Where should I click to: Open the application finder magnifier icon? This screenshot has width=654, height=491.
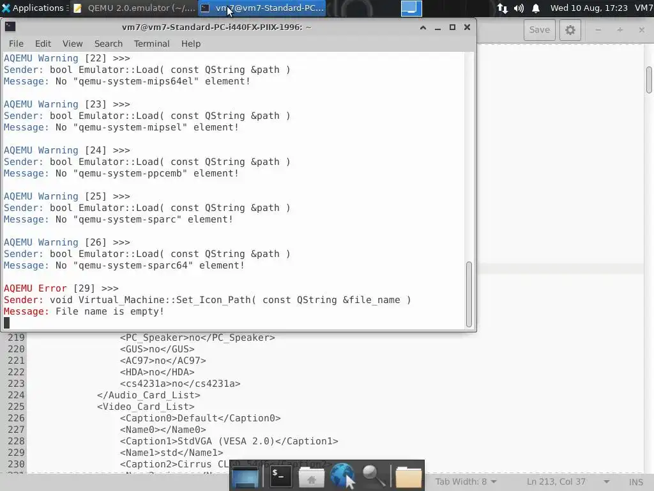[x=374, y=476]
